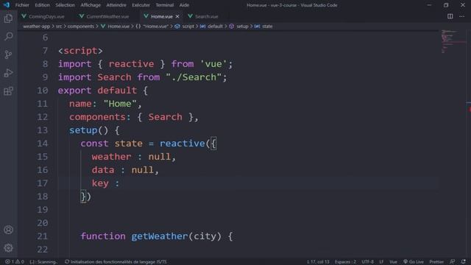Screen dimensions: 471x265
Task: Click the Prettier status bar item
Action: [436, 262]
